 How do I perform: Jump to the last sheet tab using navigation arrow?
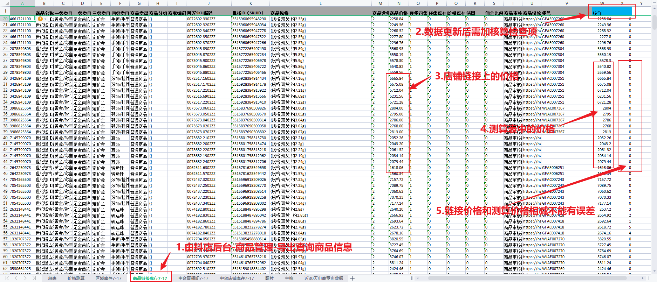click(34, 278)
